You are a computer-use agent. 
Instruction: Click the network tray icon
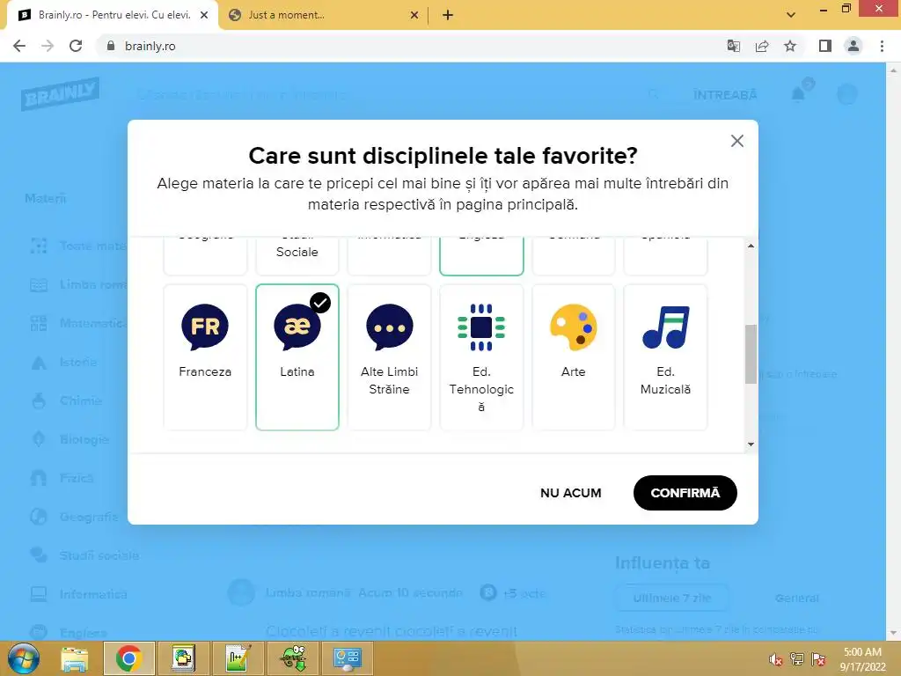[797, 659]
